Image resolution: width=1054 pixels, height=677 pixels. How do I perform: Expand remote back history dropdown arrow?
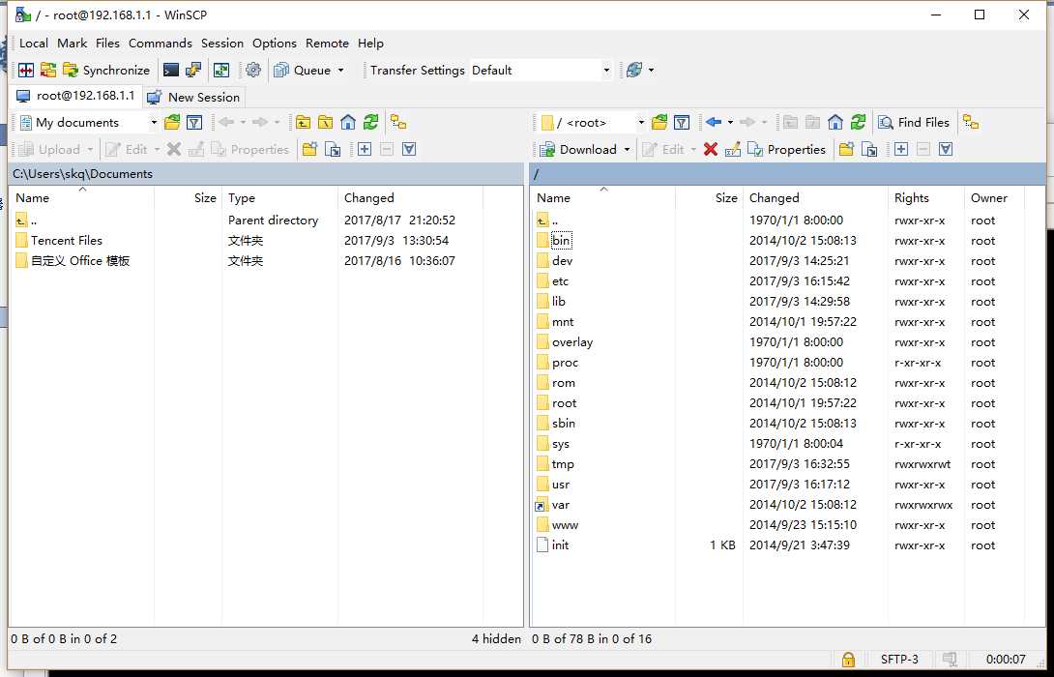tap(730, 123)
